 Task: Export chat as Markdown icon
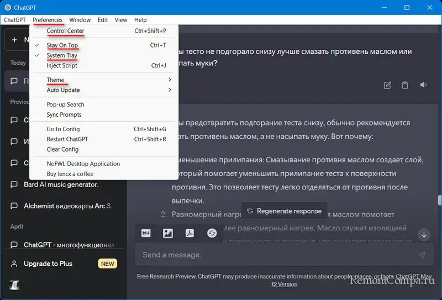(146, 234)
